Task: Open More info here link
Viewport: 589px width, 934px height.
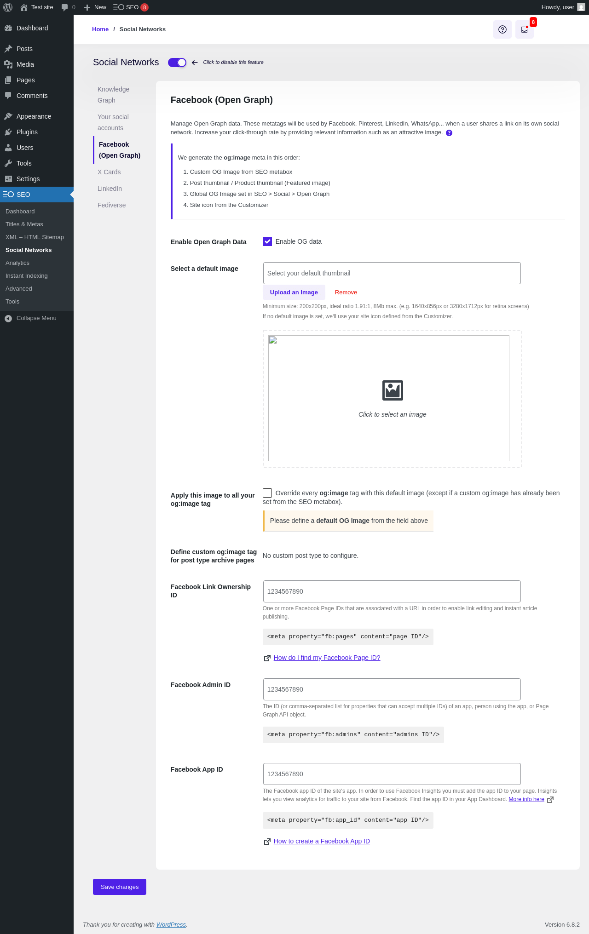Action: click(526, 799)
